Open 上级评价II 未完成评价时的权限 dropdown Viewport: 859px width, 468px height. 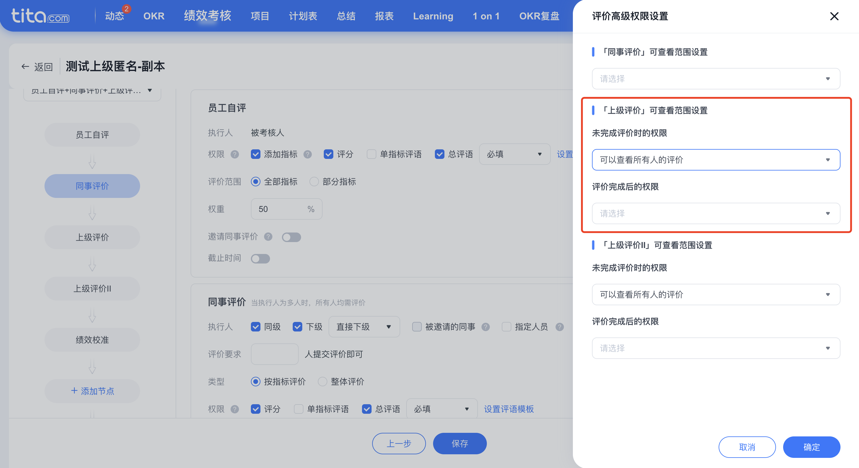tap(716, 295)
